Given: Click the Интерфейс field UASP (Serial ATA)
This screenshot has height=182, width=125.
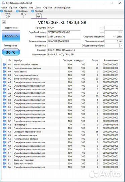Looking at the screenshot, I should tap(64, 37).
